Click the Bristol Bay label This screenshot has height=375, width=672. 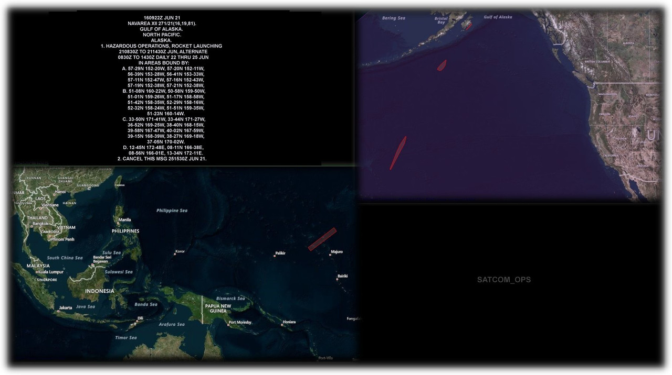coord(441,20)
